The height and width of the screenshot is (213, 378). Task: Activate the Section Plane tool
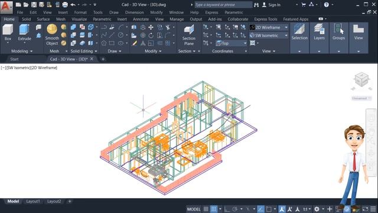point(189,35)
